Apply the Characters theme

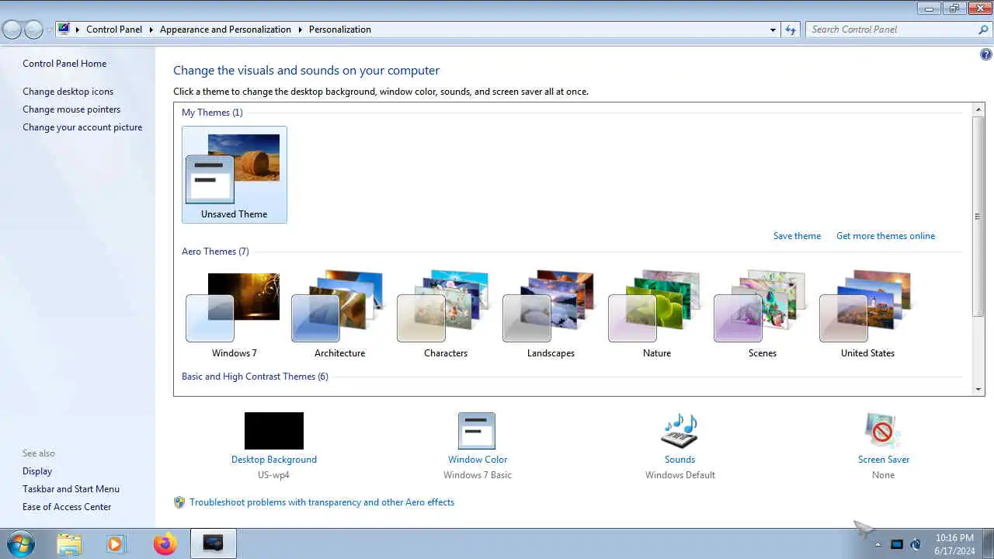[445, 314]
